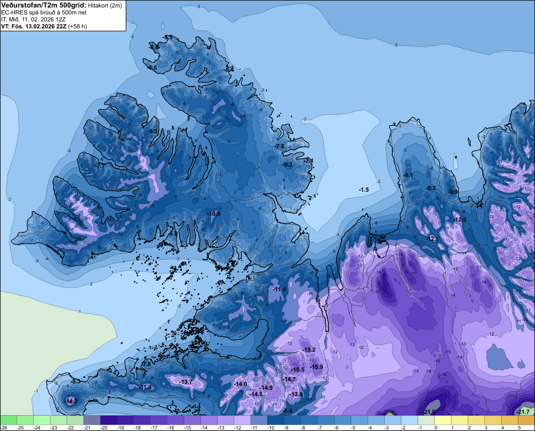Click the initial time 'IT: Mið. 11. 02. 2026 12Z'
This screenshot has width=535, height=431.
tap(33, 19)
